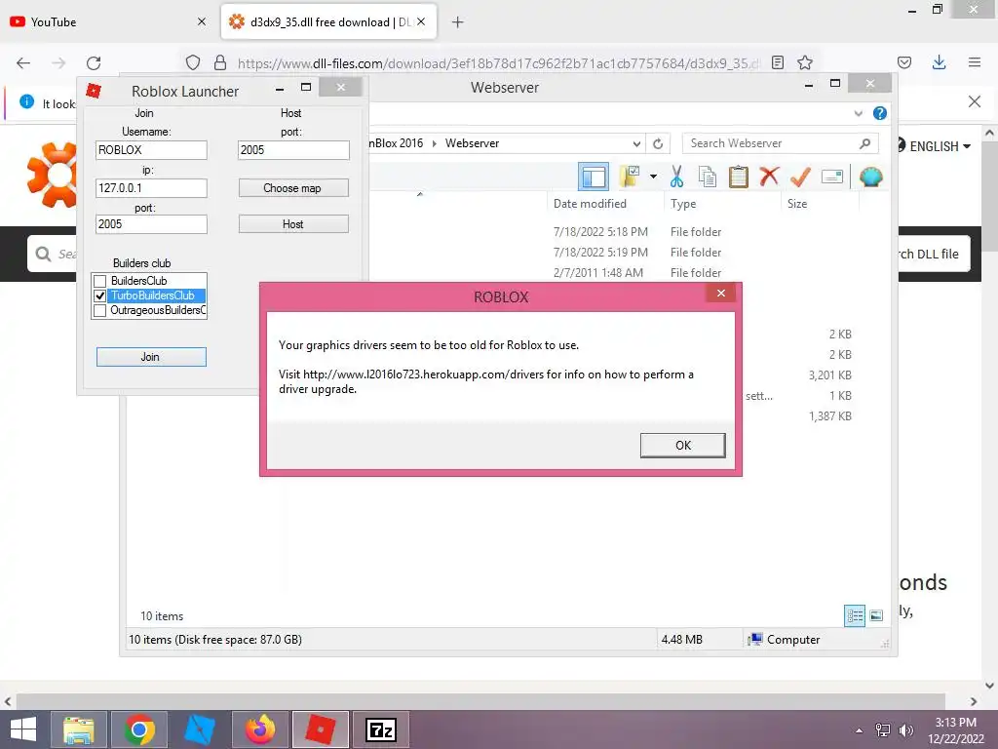Close the YouTube tab
This screenshot has height=749, width=998.
[202, 21]
